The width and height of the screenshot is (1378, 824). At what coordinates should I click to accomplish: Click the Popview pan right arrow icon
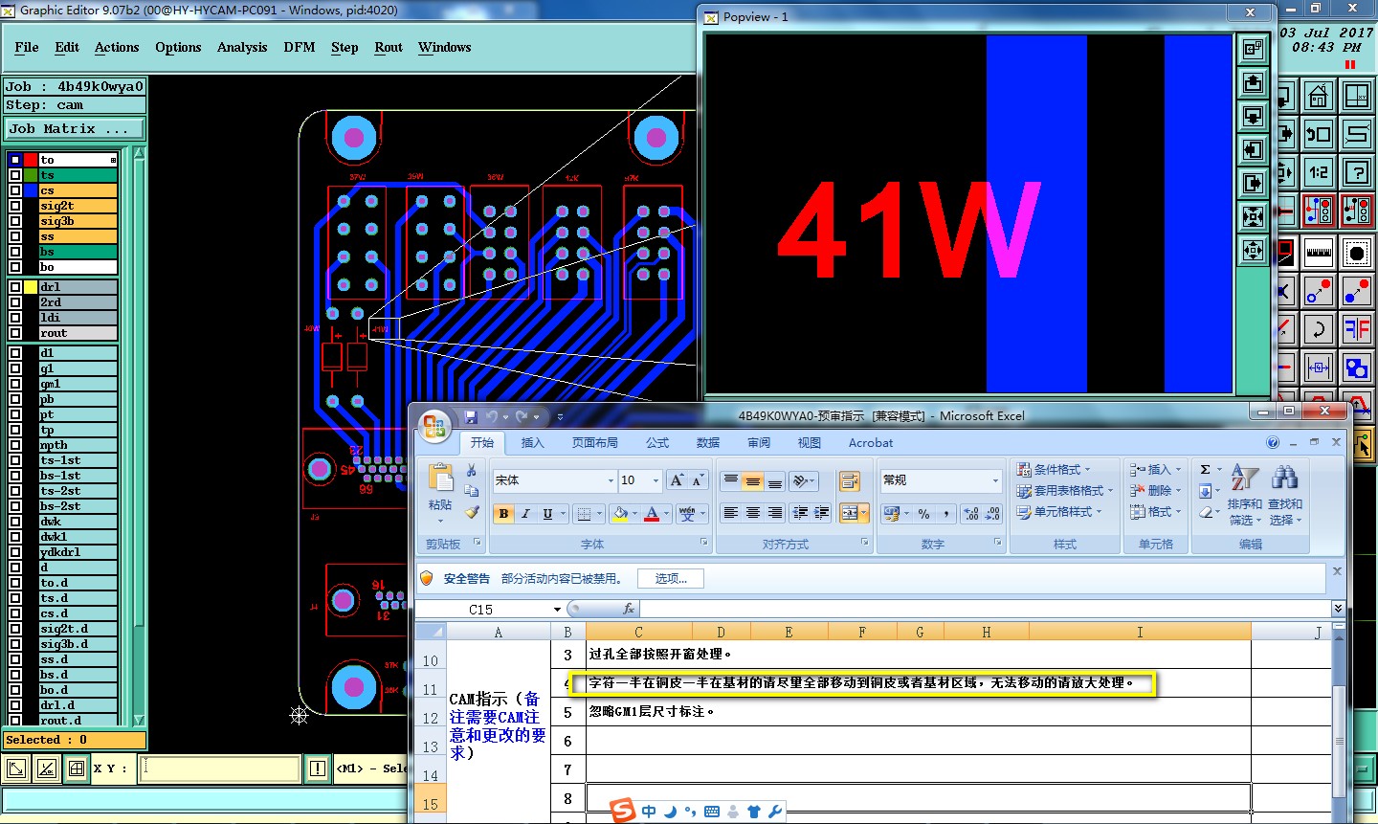(1253, 183)
